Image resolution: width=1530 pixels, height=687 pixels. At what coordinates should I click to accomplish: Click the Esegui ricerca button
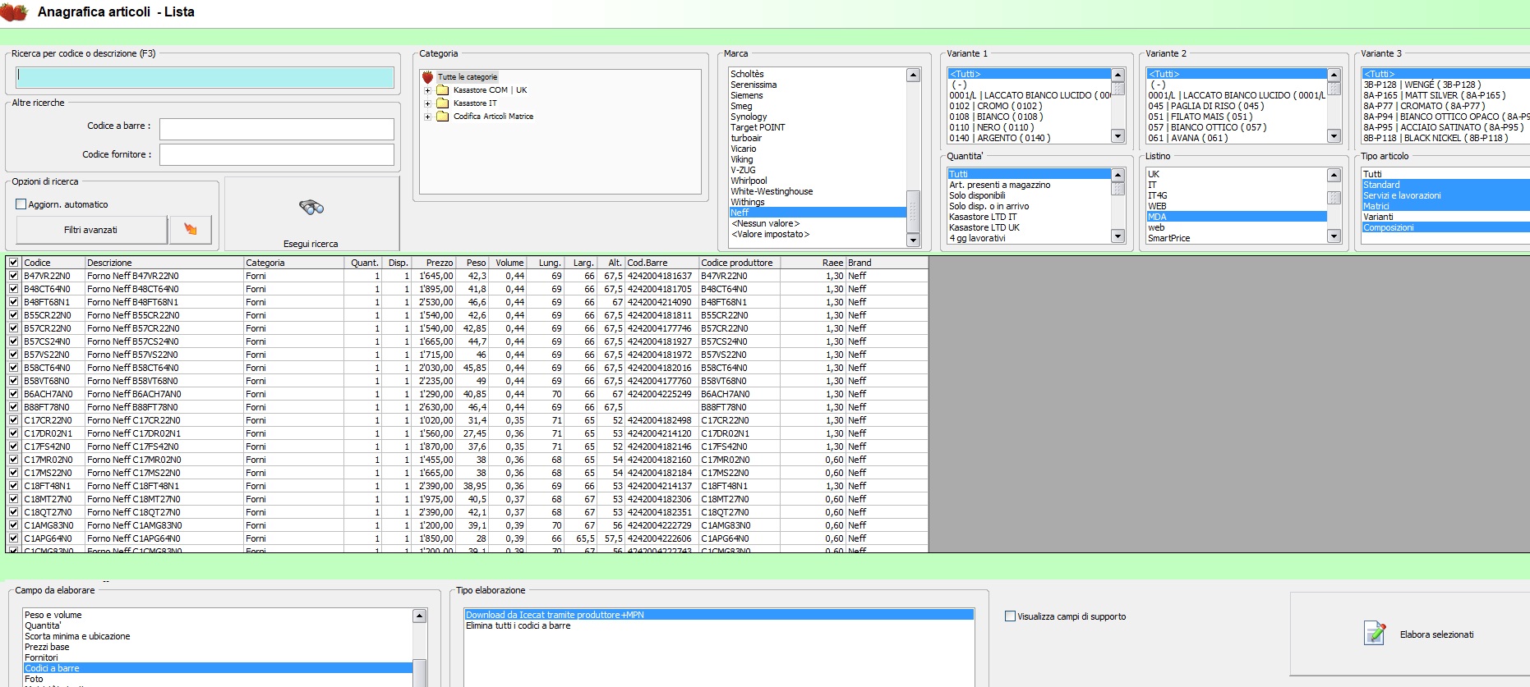pos(311,213)
